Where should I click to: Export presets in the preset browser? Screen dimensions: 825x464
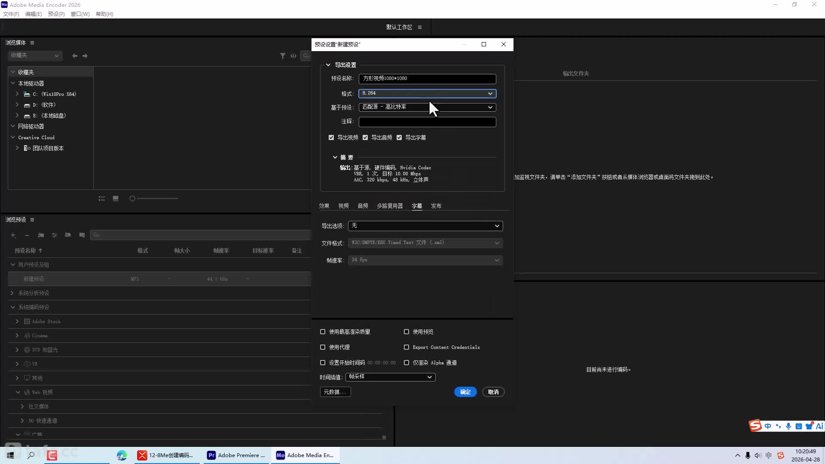click(x=82, y=235)
